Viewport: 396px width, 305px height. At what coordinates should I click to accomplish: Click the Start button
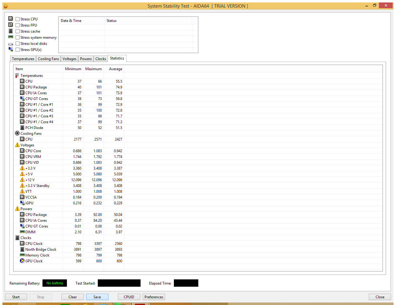click(x=16, y=297)
